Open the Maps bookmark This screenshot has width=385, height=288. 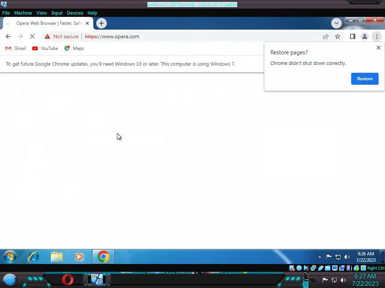coord(74,48)
